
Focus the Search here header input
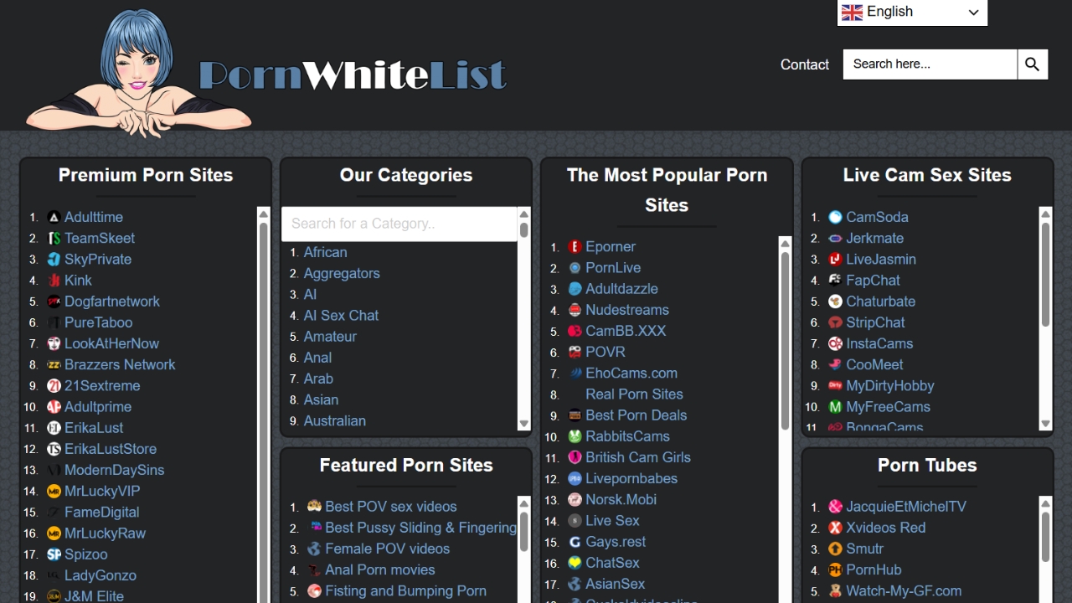coord(930,64)
